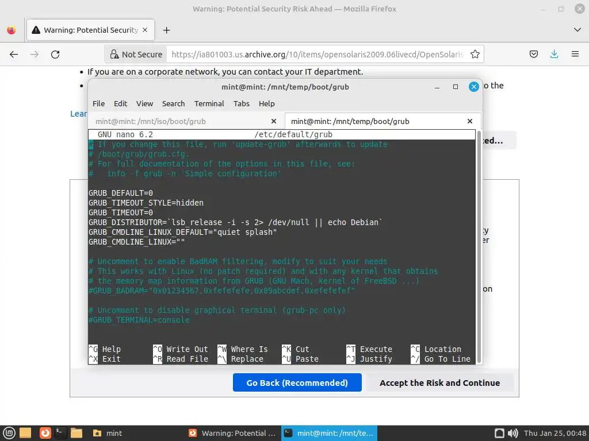The image size is (589, 441).
Task: Open terminal Help menu
Action: [x=266, y=103]
